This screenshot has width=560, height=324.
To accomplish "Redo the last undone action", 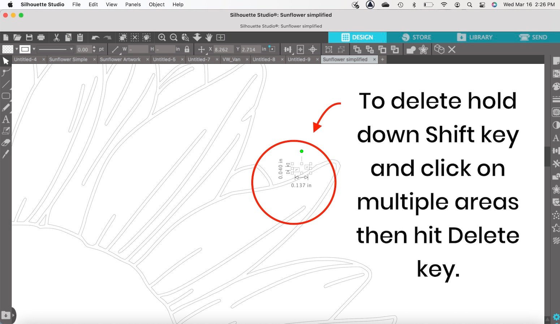I will click(x=107, y=37).
